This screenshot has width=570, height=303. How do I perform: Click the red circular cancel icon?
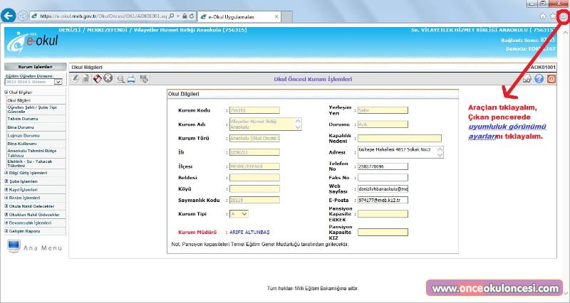108,79
